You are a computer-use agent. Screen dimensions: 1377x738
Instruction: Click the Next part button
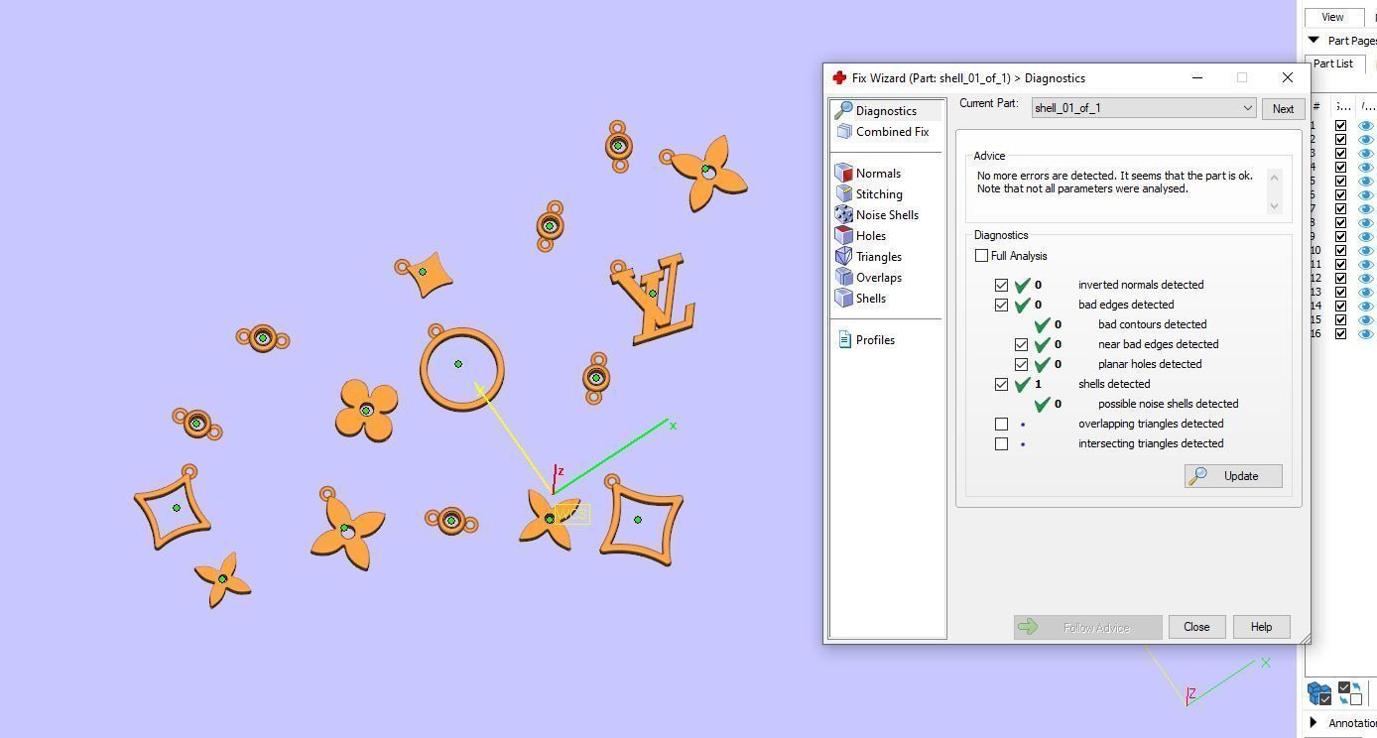1283,109
